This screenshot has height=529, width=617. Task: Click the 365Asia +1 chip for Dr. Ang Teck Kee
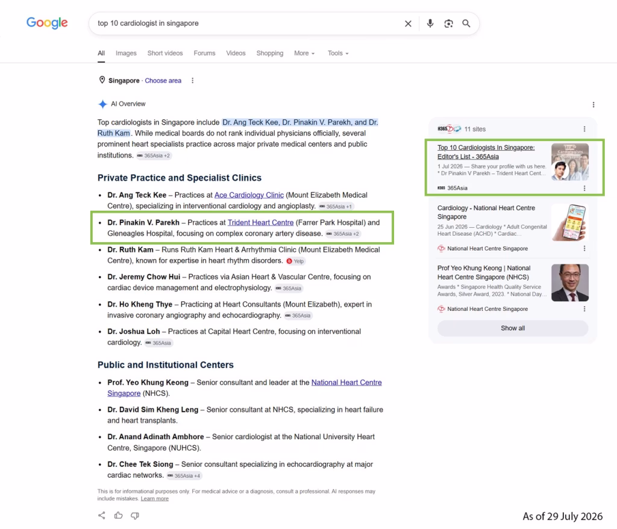336,206
